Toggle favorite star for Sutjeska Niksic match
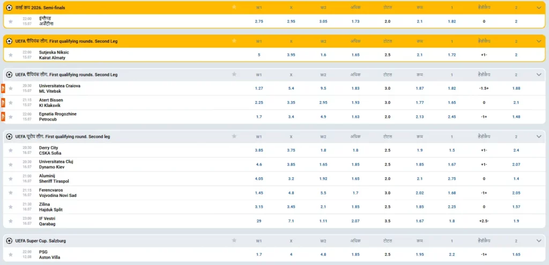 point(11,55)
